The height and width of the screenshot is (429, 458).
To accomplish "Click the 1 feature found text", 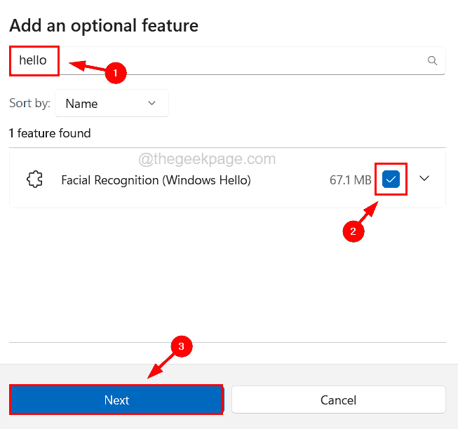I will 50,133.
